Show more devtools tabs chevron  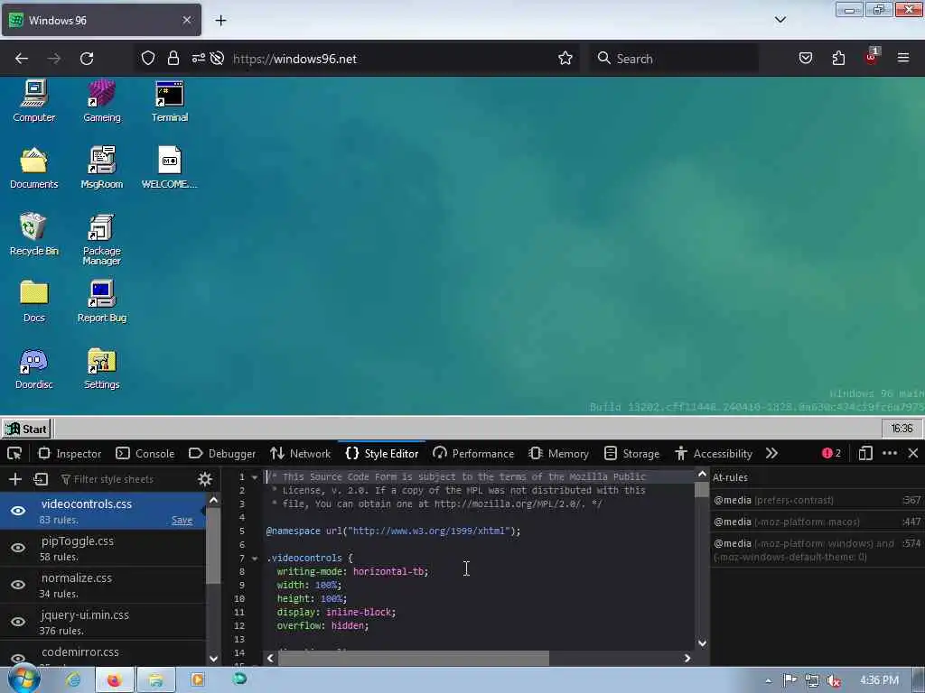tap(771, 453)
